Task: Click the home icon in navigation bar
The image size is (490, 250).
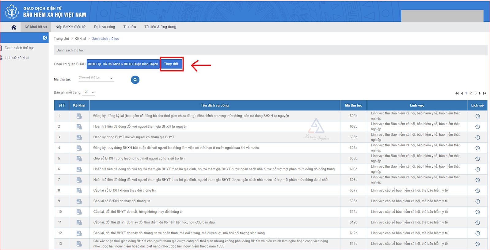Action: 13,27
